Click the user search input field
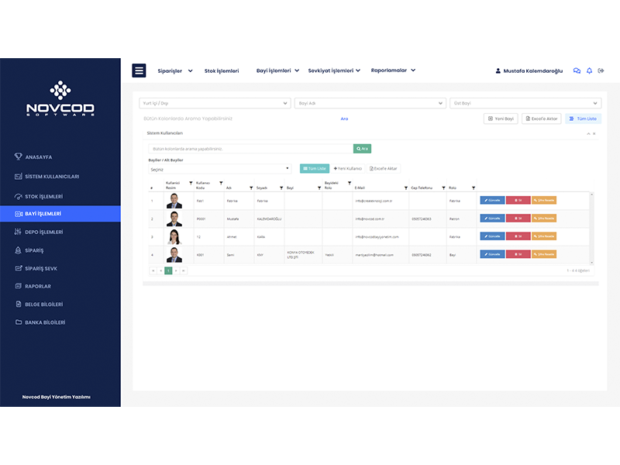Screen dimensions: 620x465 (250, 148)
